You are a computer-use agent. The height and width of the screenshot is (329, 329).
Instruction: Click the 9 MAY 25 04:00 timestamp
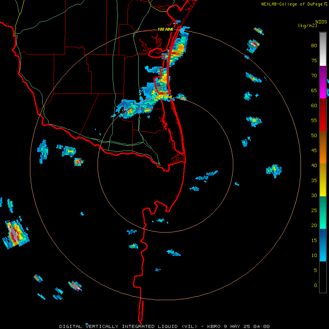point(246,326)
